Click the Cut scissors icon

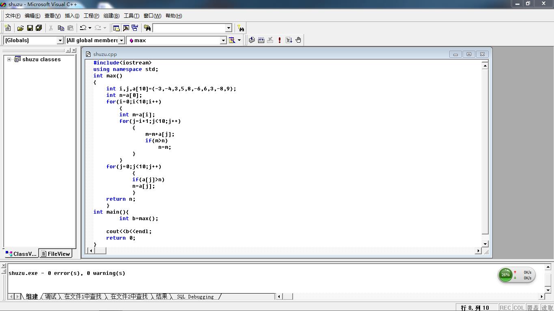click(x=51, y=28)
